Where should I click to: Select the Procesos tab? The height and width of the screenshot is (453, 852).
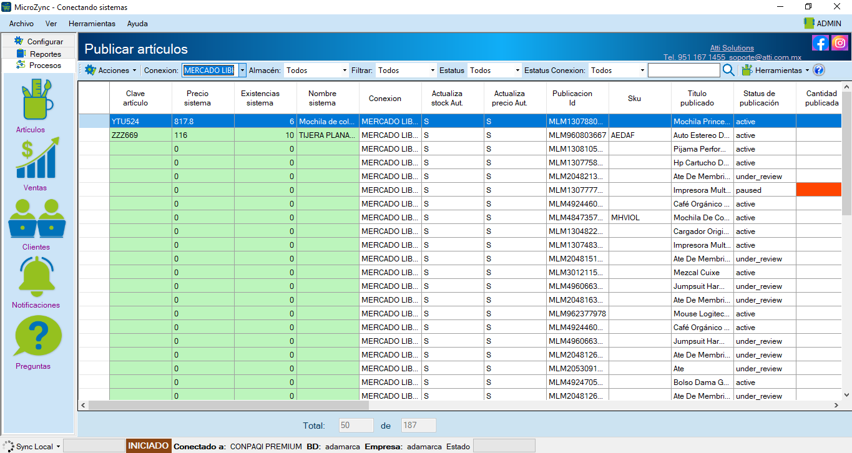38,65
